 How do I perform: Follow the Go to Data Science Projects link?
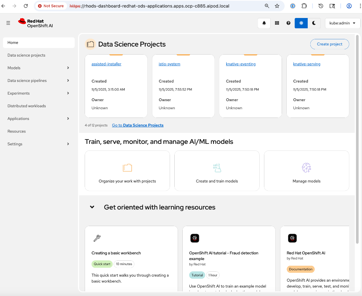(138, 125)
